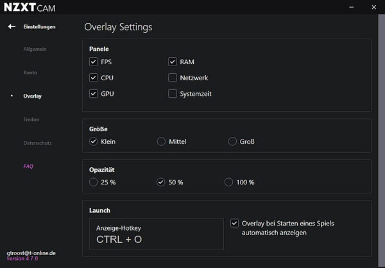Toggle the GPU panel checkbox
This screenshot has width=385, height=268.
point(93,94)
